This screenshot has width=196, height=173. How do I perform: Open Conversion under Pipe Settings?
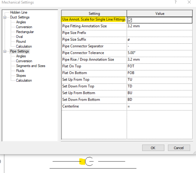[x=24, y=61]
